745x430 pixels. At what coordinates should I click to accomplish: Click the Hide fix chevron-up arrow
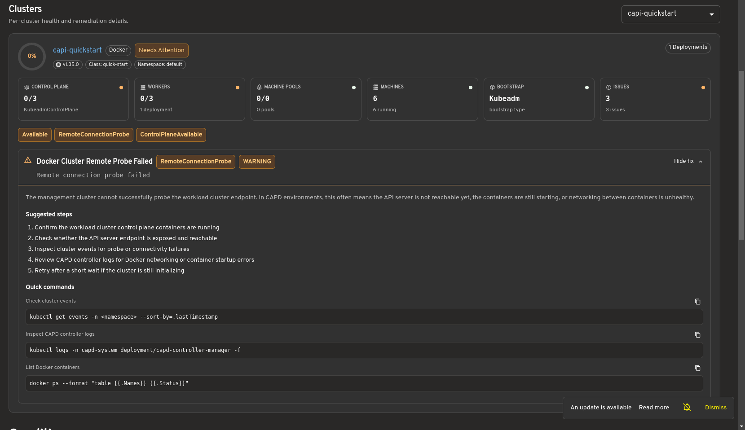pos(701,162)
